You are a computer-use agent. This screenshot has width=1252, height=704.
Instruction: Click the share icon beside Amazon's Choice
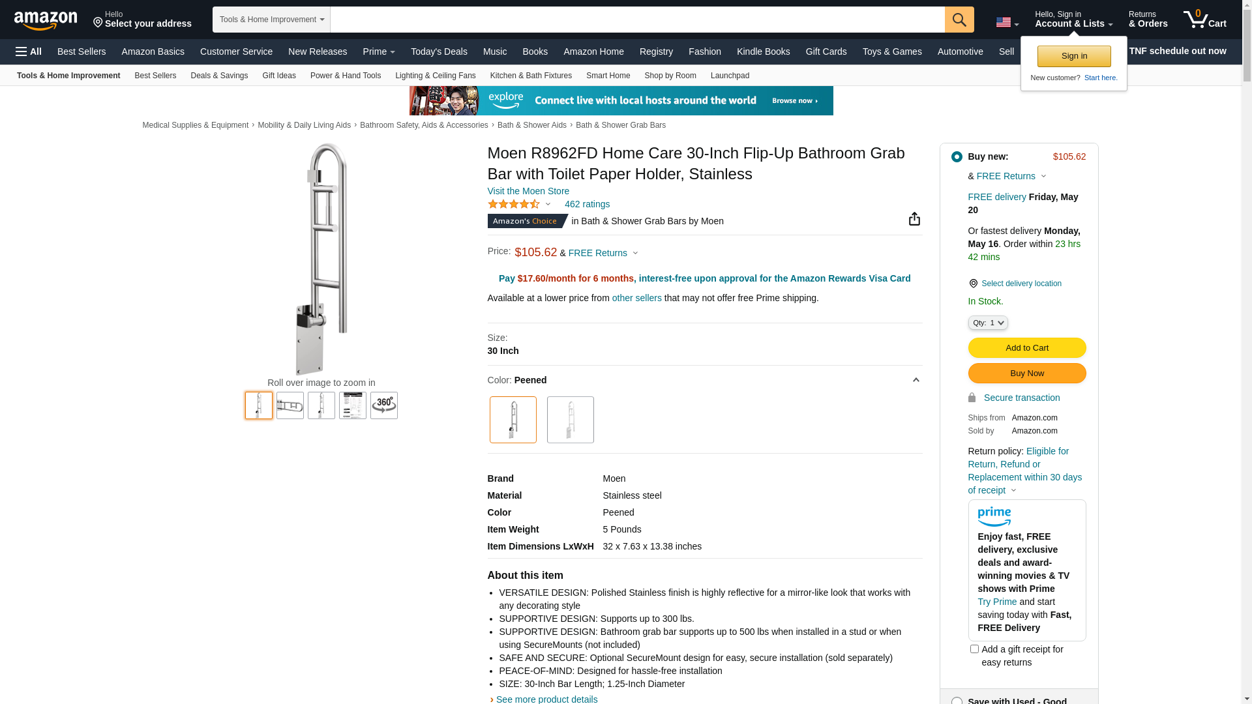point(914,219)
